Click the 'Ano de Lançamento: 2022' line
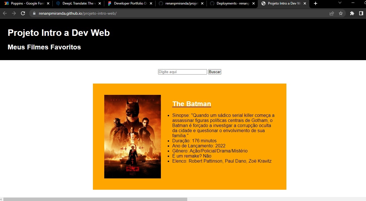 coord(199,146)
